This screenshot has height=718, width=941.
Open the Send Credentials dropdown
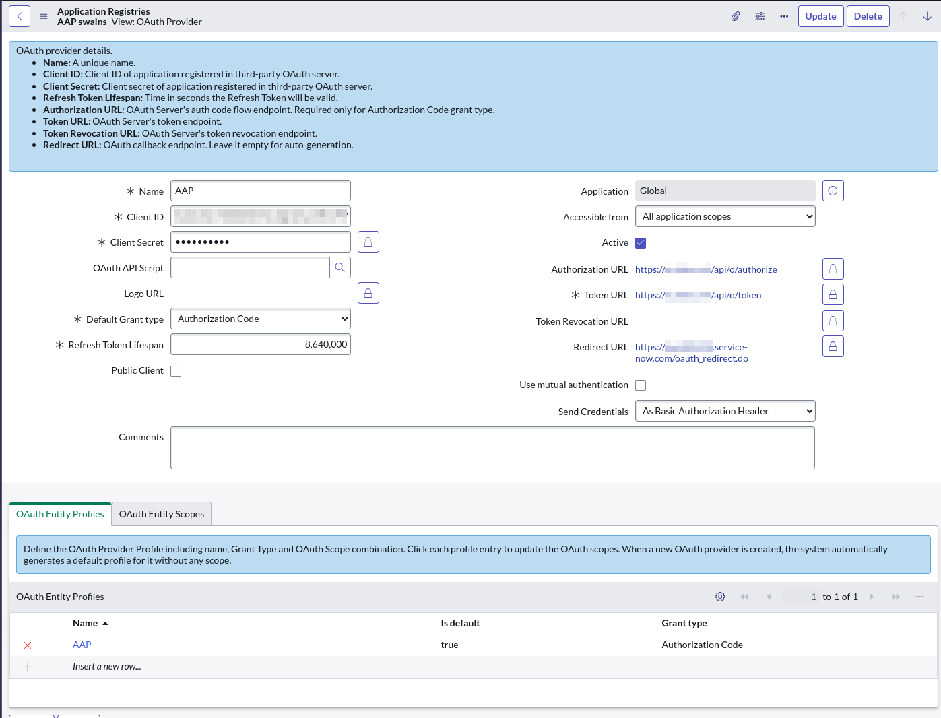pos(725,411)
